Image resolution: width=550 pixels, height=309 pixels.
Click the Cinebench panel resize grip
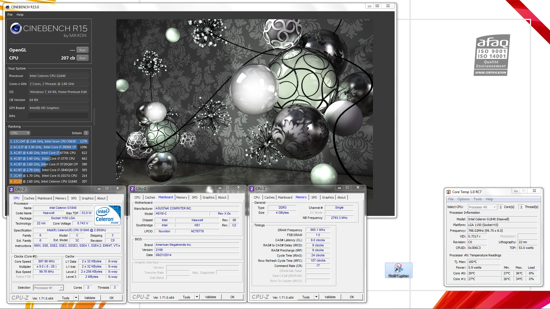pos(94,116)
